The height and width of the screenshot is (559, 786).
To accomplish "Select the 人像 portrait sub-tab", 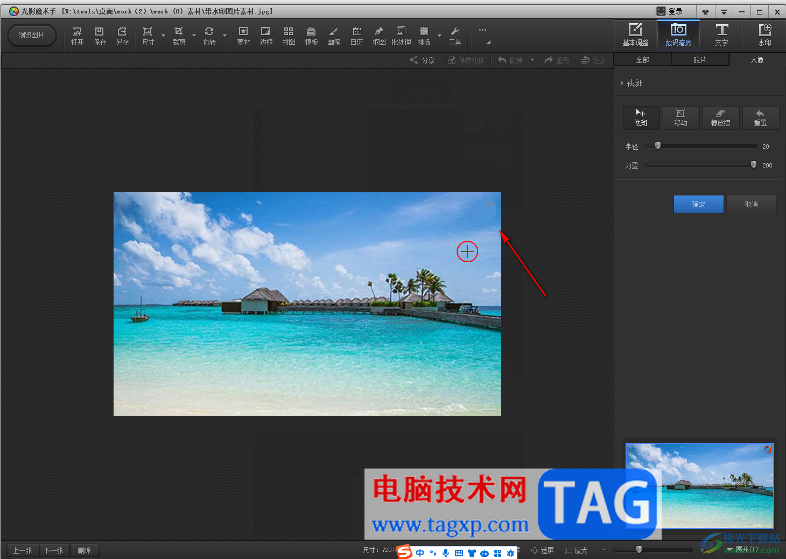I will [x=757, y=60].
